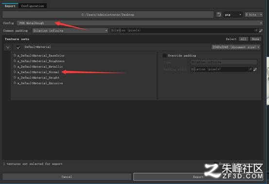Click the pencil icon for override padding size
269x184 pixels.
coord(255,69)
